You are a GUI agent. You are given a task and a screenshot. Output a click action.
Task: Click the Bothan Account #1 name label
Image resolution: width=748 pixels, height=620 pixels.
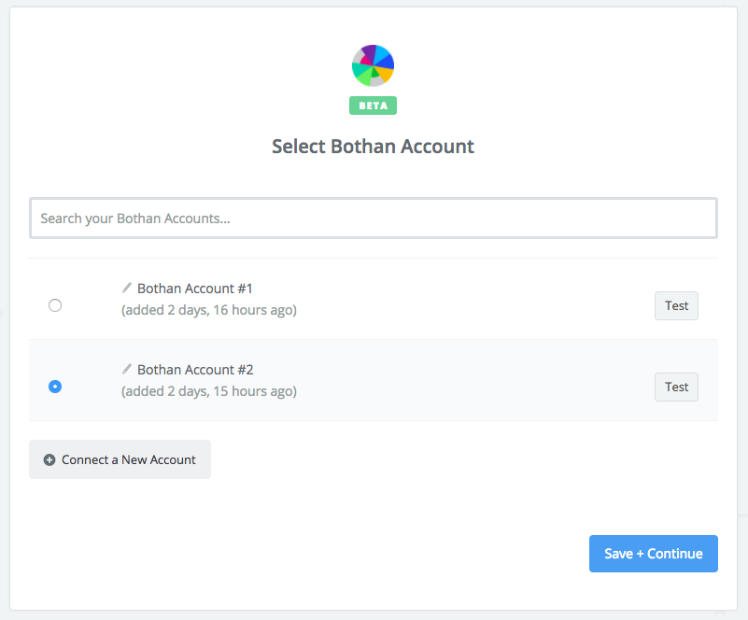click(194, 289)
